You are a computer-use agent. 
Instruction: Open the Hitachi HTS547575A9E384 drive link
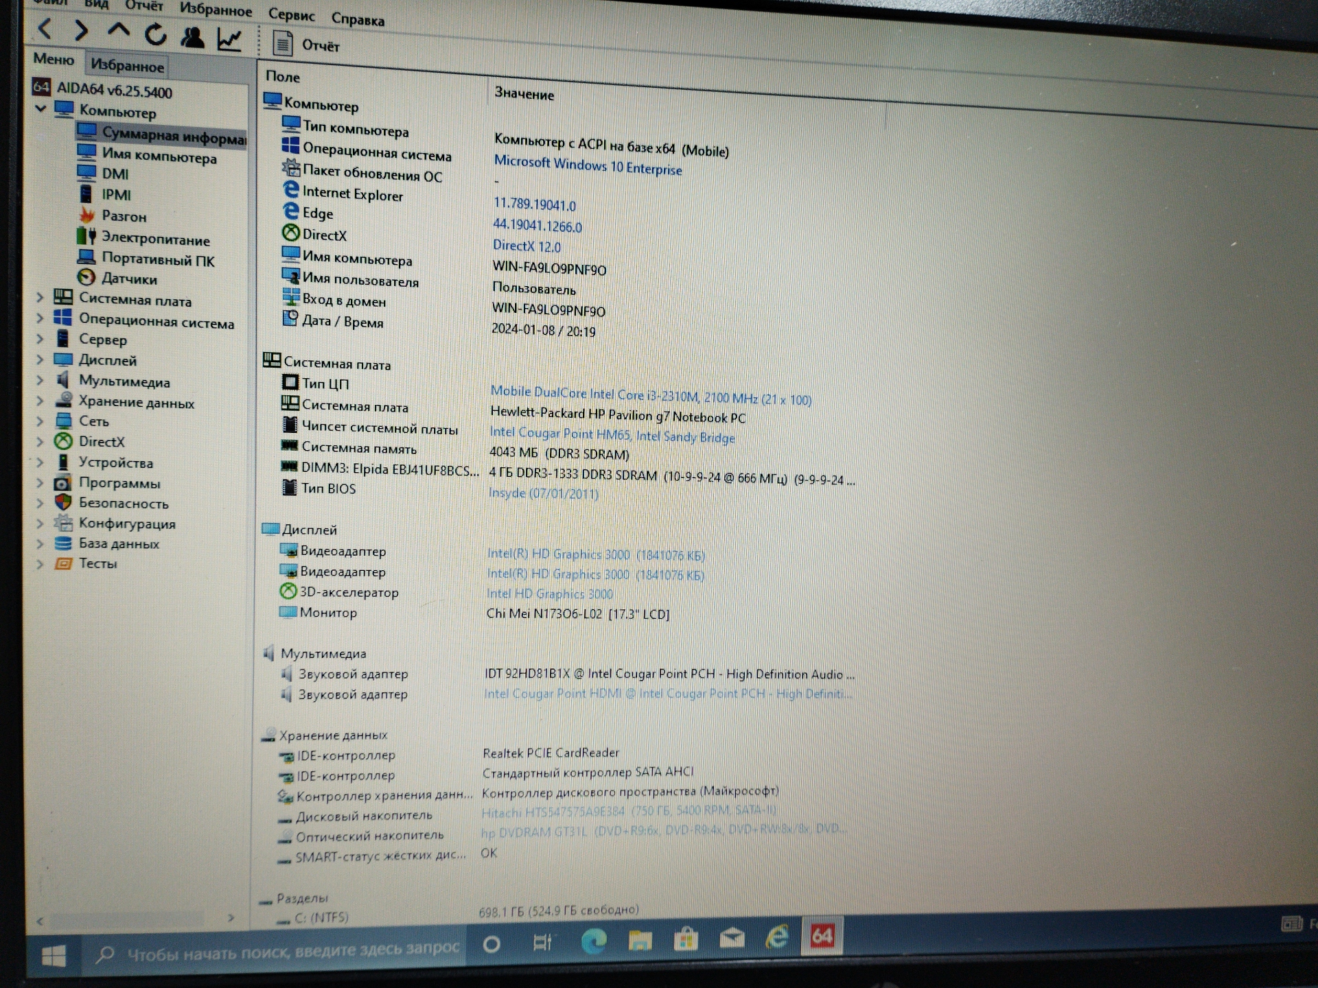(x=628, y=812)
